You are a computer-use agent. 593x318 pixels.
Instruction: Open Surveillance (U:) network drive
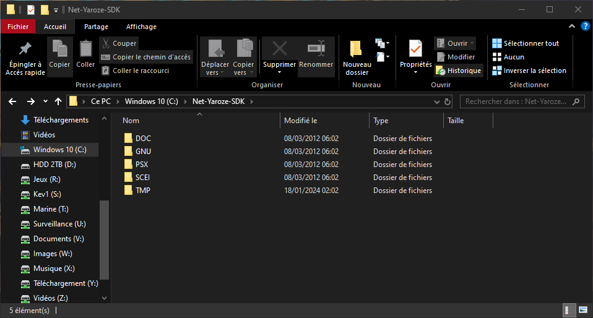53,224
